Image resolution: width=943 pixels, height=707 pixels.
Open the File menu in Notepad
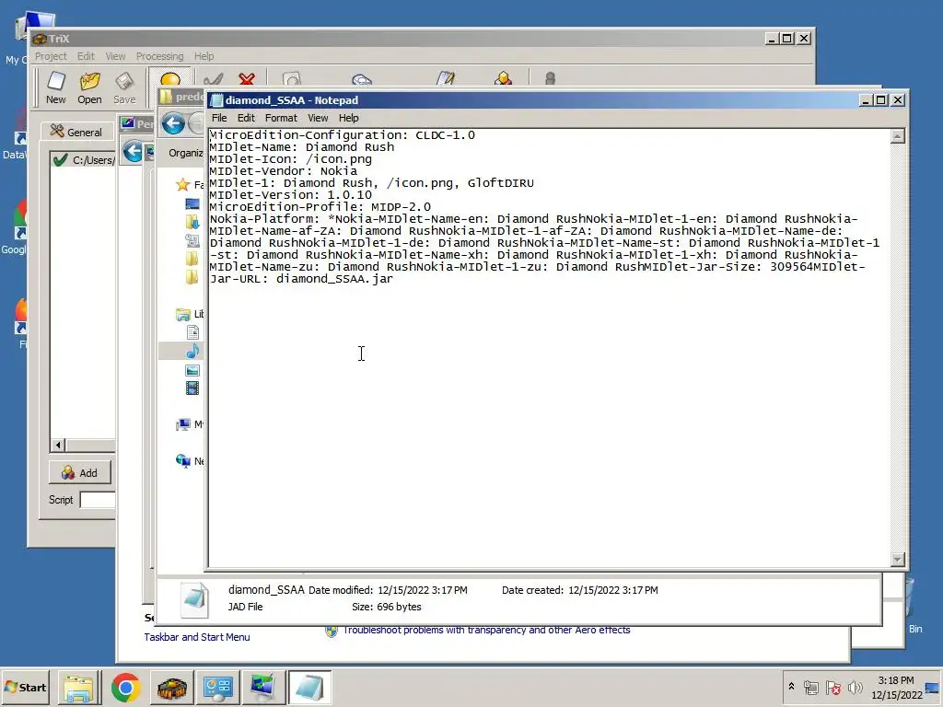click(219, 118)
